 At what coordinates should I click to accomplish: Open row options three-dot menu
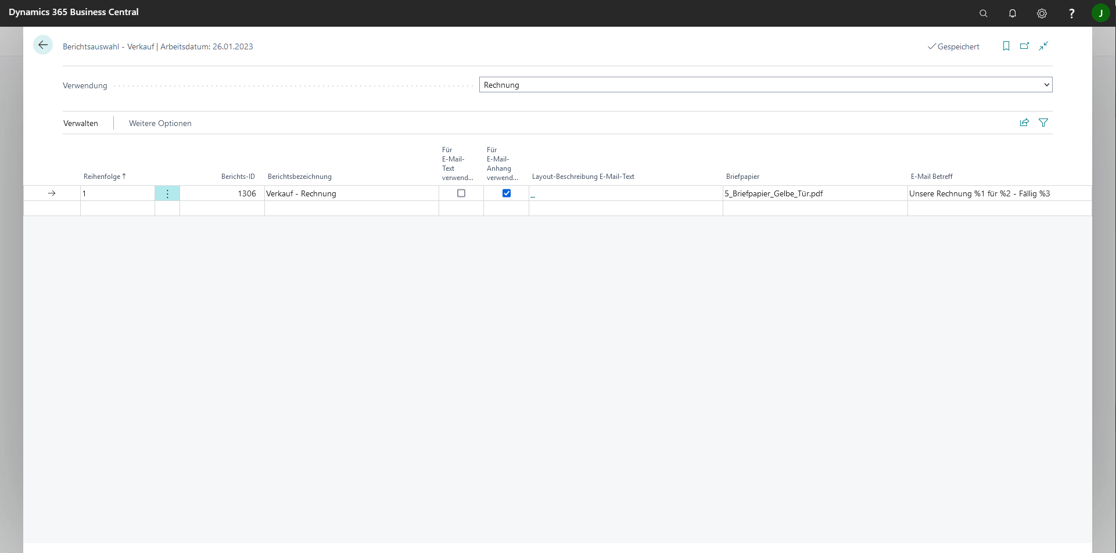pos(167,193)
